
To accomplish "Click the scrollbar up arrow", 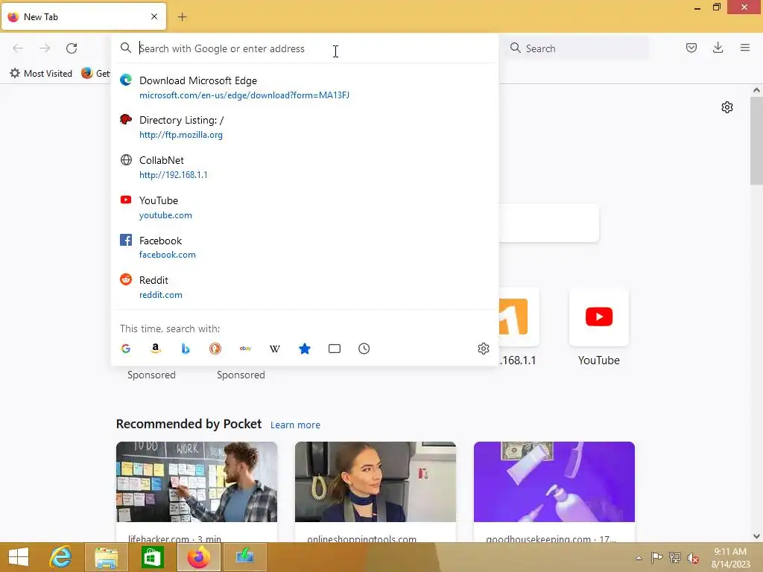I will 756,90.
